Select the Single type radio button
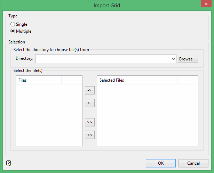214x173 pixels. pos(13,24)
